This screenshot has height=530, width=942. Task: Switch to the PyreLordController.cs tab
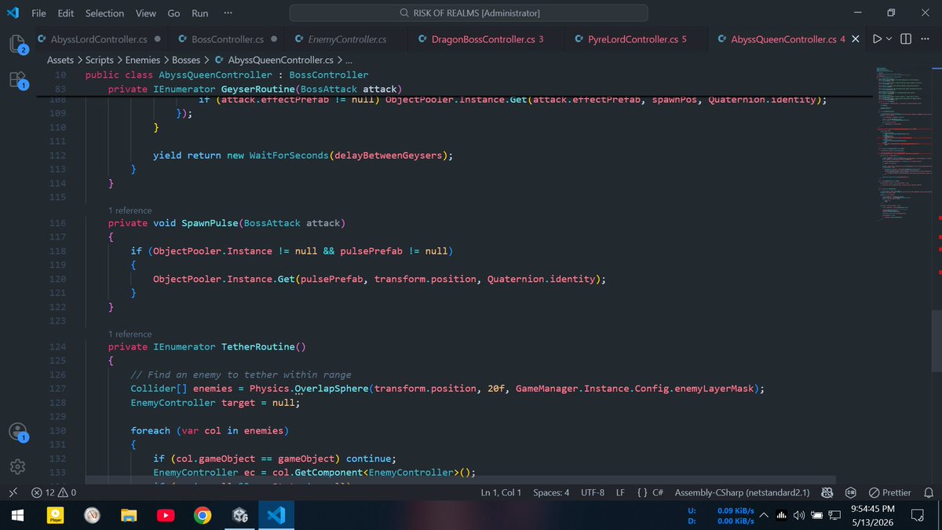click(x=637, y=39)
